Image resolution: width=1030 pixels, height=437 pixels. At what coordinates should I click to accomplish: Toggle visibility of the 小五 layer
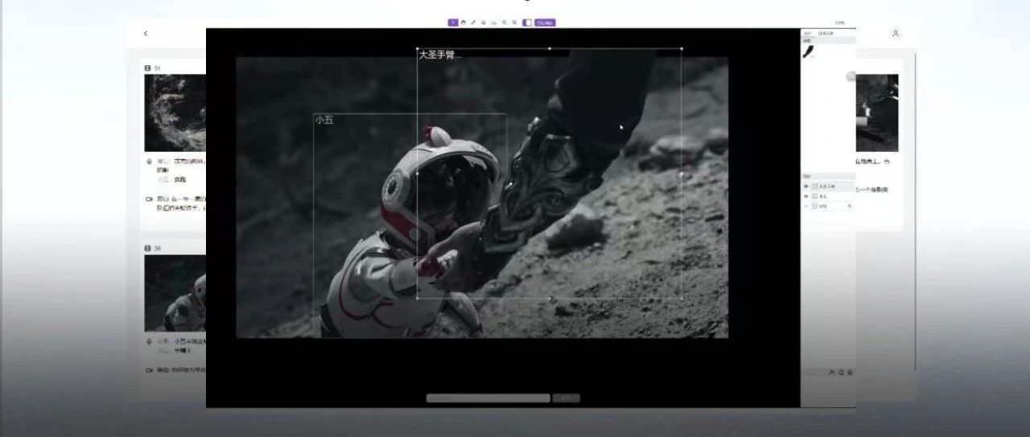tap(806, 196)
